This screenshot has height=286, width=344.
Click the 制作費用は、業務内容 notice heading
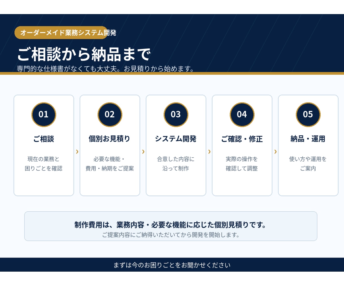click(171, 225)
